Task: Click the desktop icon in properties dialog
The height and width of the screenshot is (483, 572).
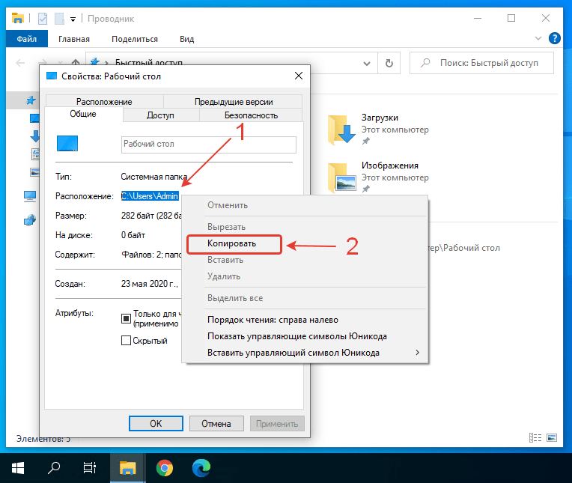Action: [67, 143]
